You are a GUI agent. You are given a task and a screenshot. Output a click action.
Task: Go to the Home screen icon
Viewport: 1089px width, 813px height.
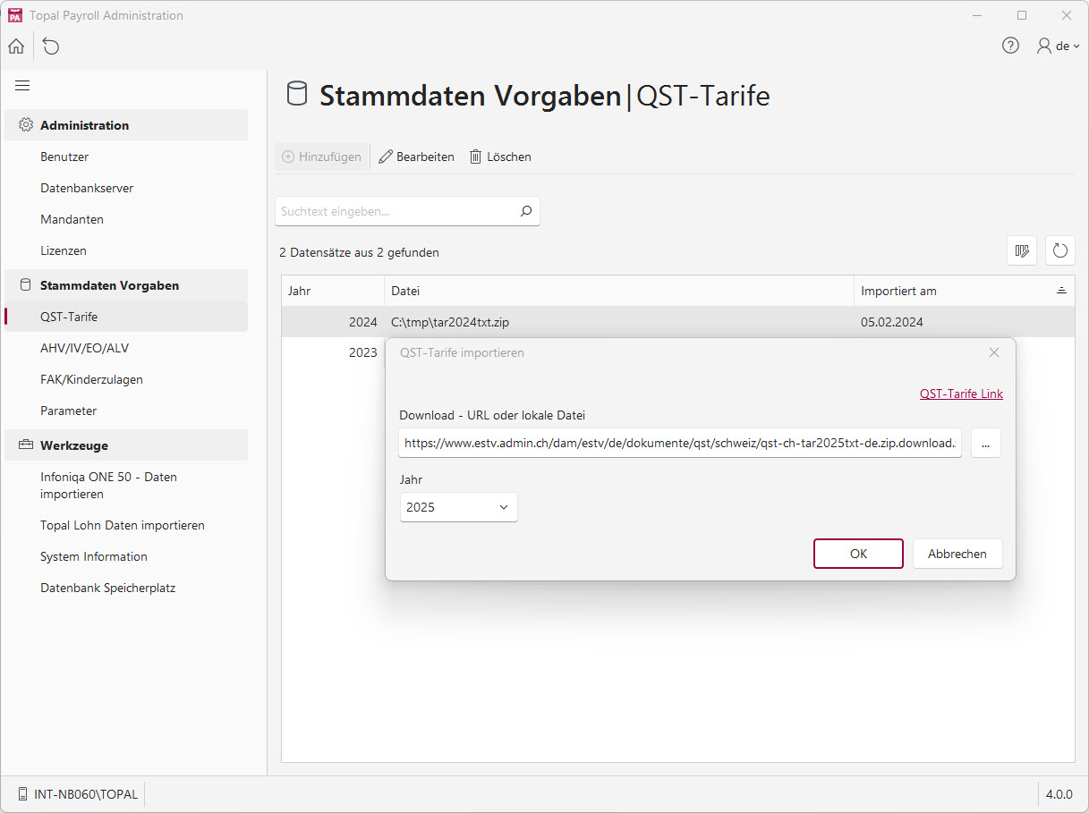[x=16, y=46]
